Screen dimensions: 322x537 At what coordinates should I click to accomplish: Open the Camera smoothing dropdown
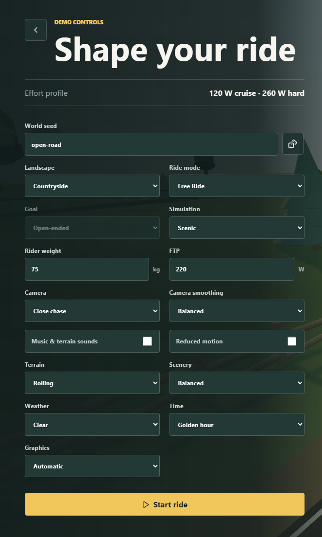tap(237, 311)
